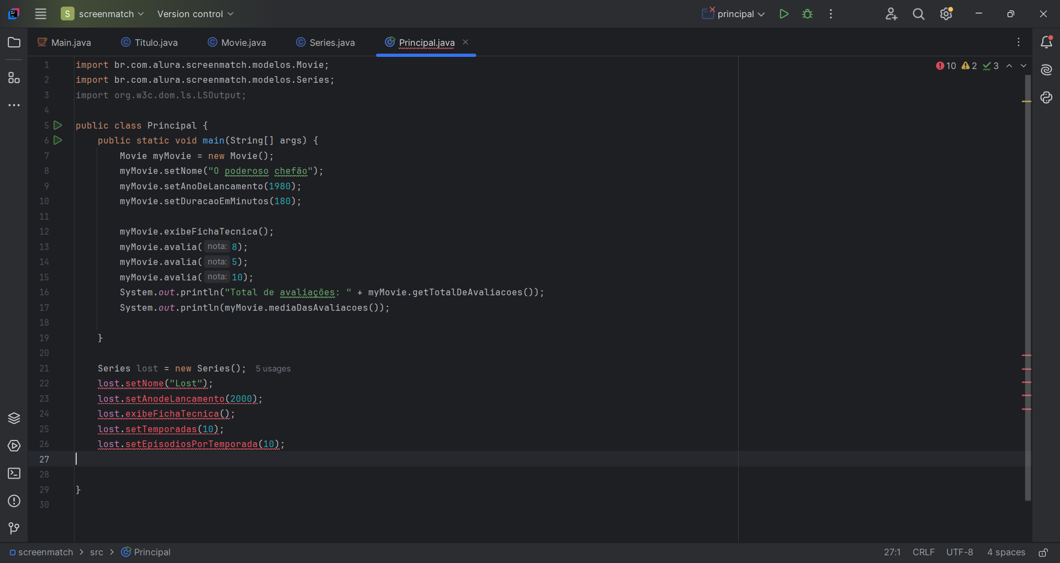Open go to line at 27:1
This screenshot has width=1060, height=563.
coord(892,553)
